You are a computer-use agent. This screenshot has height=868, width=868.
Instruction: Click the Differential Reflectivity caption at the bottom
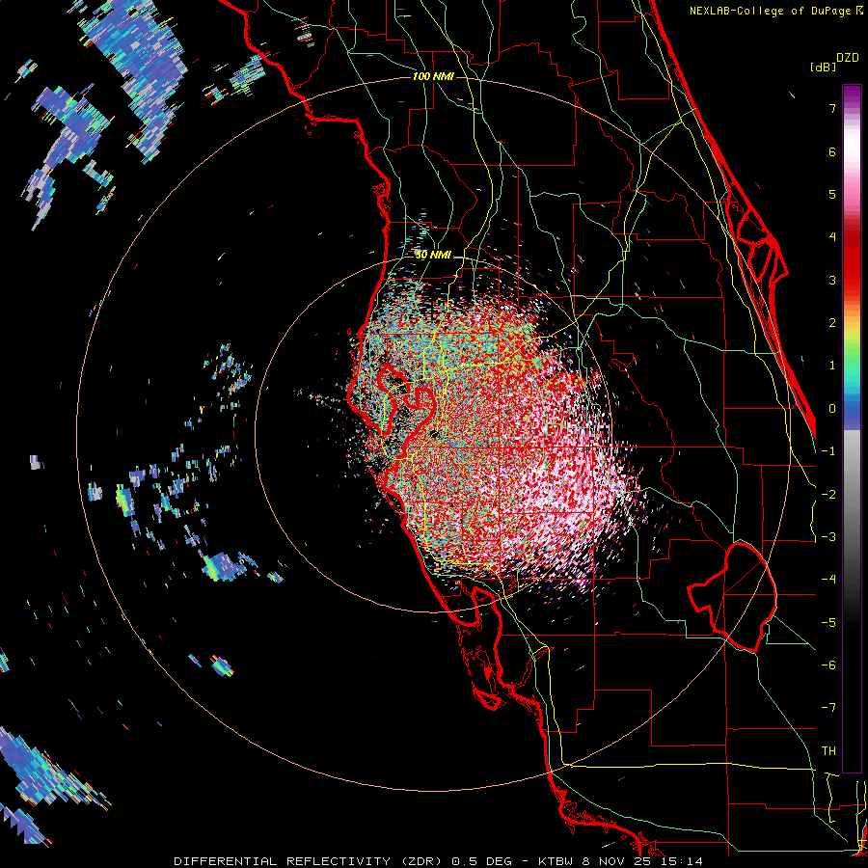(439, 861)
